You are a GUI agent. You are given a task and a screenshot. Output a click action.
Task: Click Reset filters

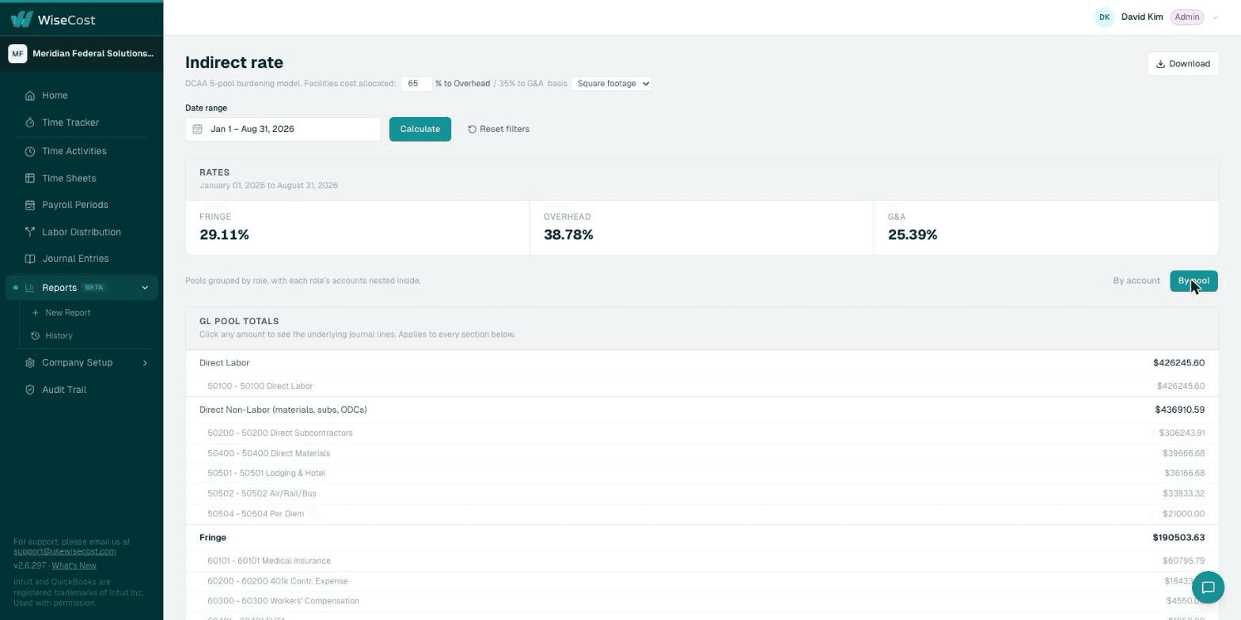tap(499, 129)
